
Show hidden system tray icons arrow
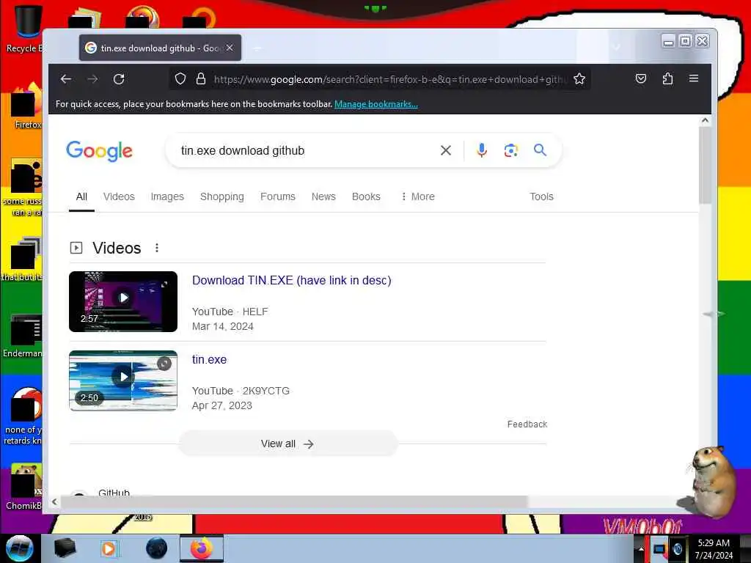point(641,548)
